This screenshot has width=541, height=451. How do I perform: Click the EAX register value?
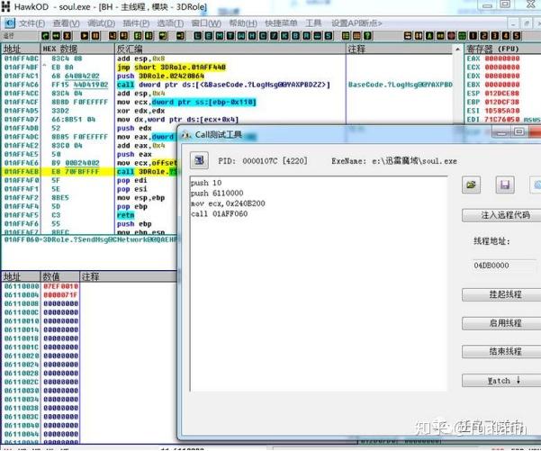[x=502, y=59]
